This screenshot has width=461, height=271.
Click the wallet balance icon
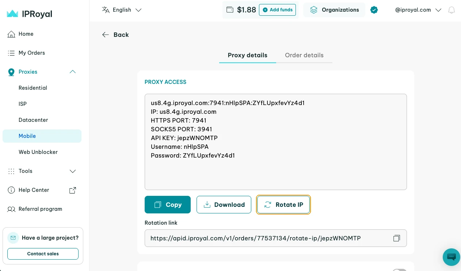[230, 10]
